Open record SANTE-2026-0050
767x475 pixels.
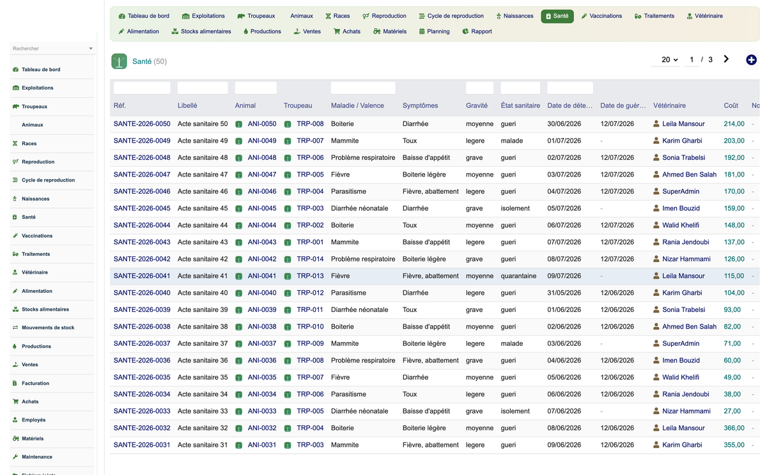142,124
